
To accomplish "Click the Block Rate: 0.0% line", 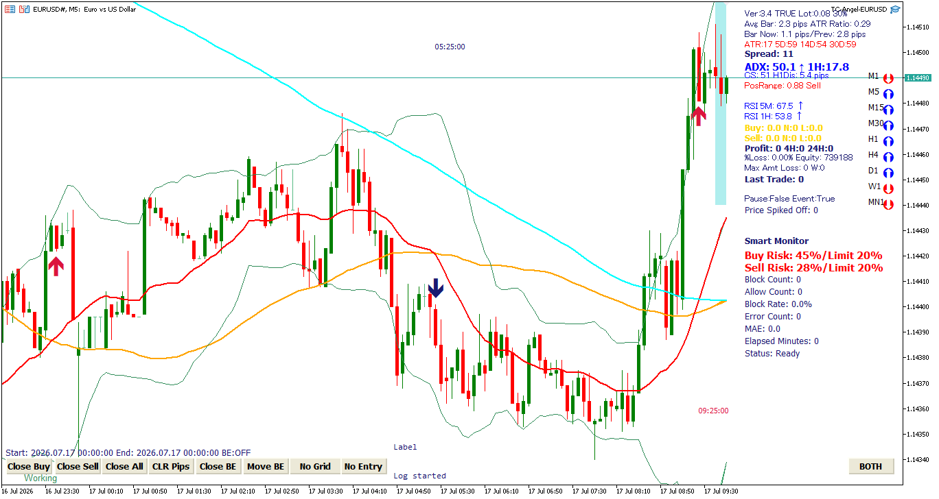I will click(x=778, y=304).
